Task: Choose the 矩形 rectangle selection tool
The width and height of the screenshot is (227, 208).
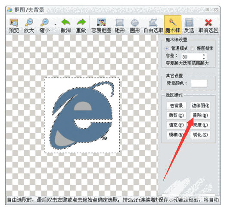Action: [x=120, y=26]
